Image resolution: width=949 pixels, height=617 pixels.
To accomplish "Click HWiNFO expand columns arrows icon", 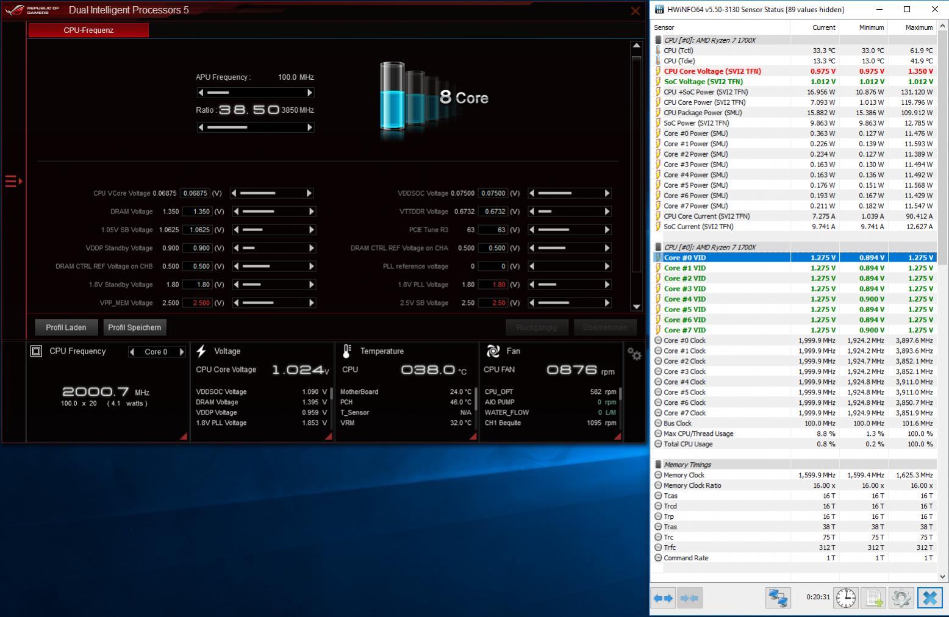I will pos(663,598).
